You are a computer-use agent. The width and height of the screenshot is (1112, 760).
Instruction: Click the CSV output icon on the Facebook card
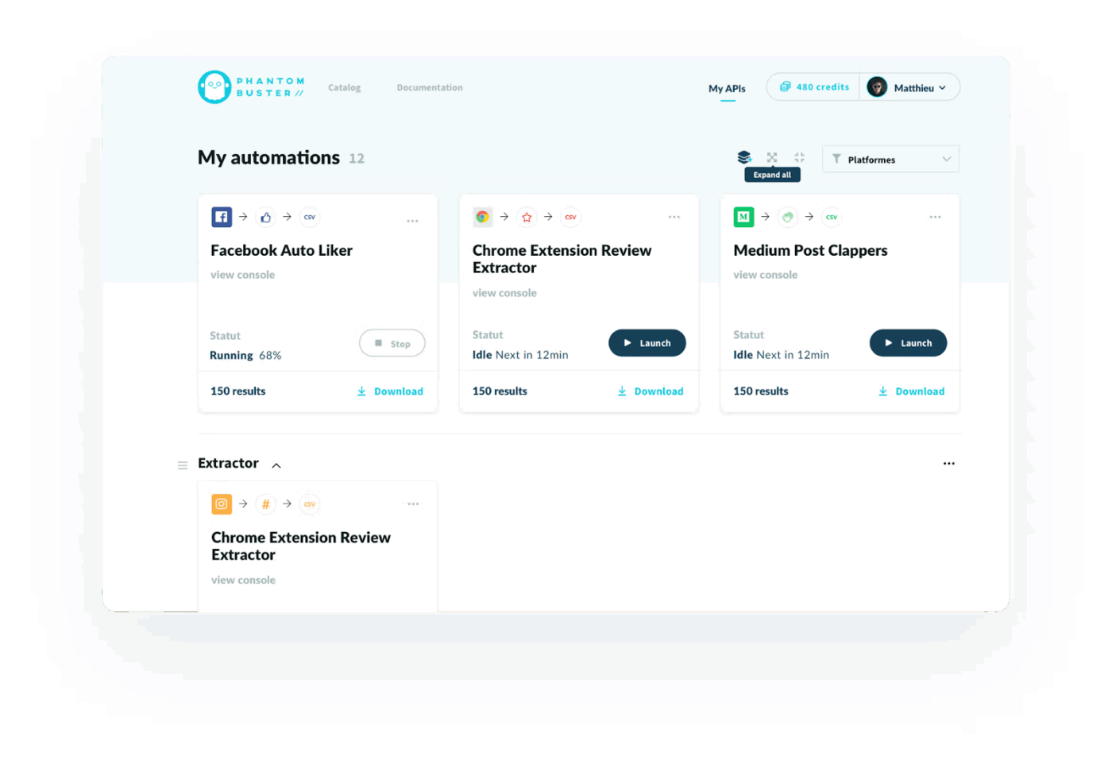click(310, 217)
